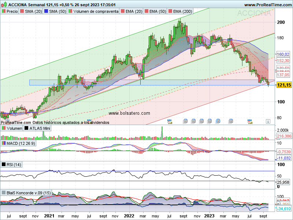Open the Blai5 Koncorde v.09 (15) label
The height and width of the screenshot is (220, 293).
29,193
